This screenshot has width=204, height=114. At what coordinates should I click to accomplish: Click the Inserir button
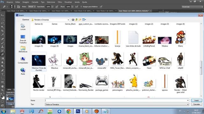pos(197,100)
